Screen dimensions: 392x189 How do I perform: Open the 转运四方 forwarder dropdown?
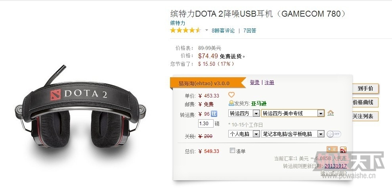pos(244,113)
